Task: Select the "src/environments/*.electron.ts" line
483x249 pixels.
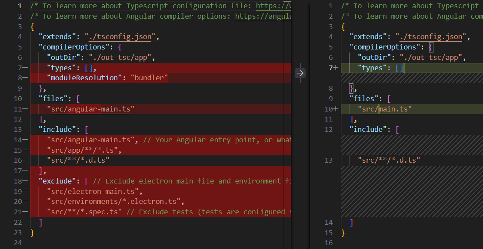Action: pyautogui.click(x=116, y=202)
